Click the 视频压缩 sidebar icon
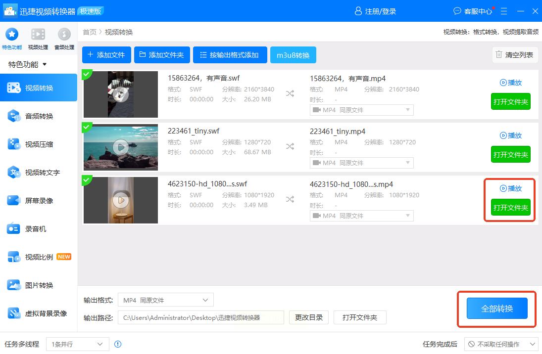Image resolution: width=542 pixels, height=354 pixels. coord(13,144)
